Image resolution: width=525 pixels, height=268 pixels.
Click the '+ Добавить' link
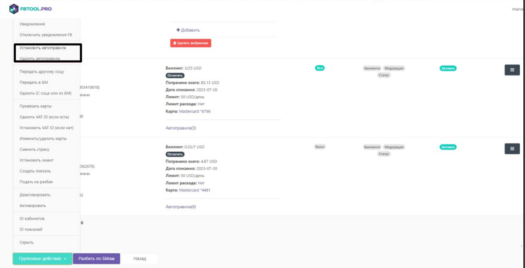tap(188, 30)
